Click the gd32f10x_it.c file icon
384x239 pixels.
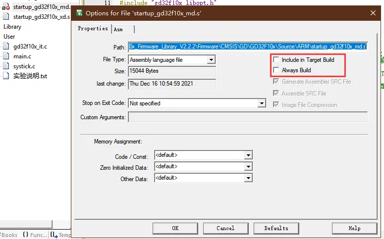tap(6, 46)
